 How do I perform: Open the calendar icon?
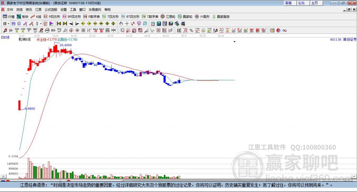[153, 24]
